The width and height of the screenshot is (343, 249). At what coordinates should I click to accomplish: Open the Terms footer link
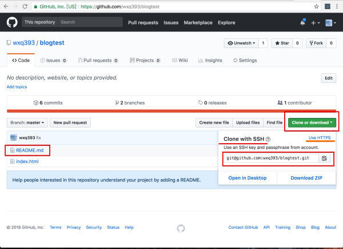point(55,227)
